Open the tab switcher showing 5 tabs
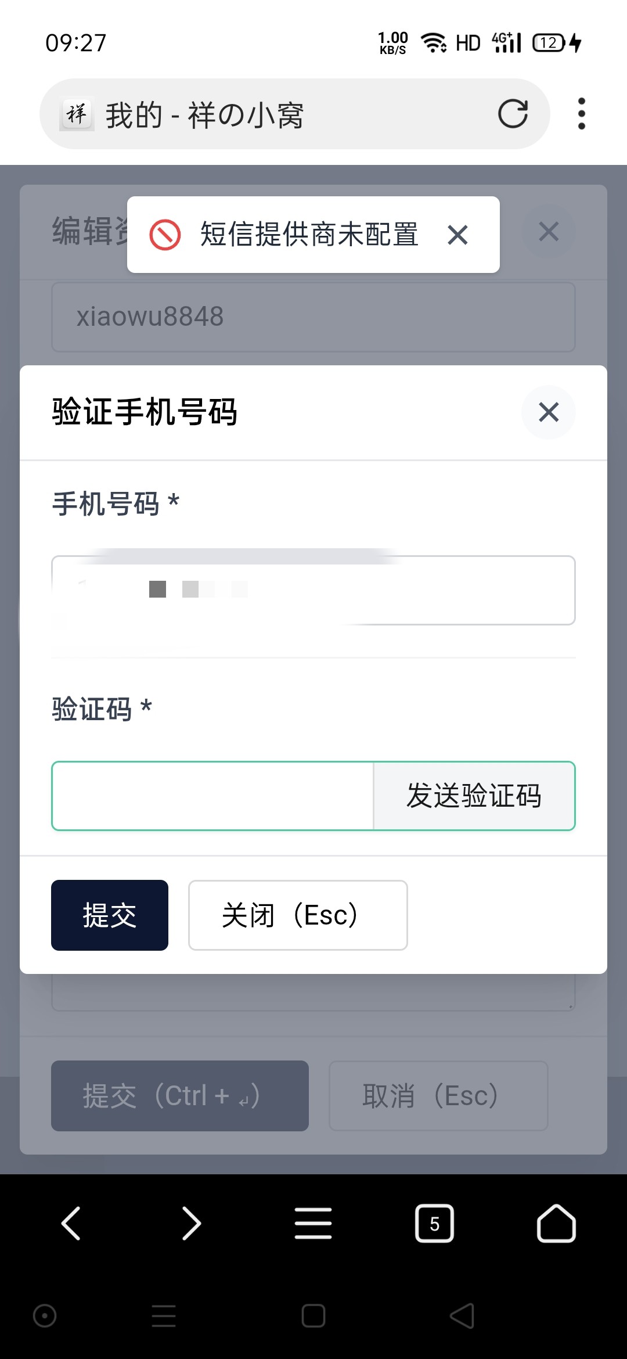The image size is (627, 1359). (x=434, y=1223)
